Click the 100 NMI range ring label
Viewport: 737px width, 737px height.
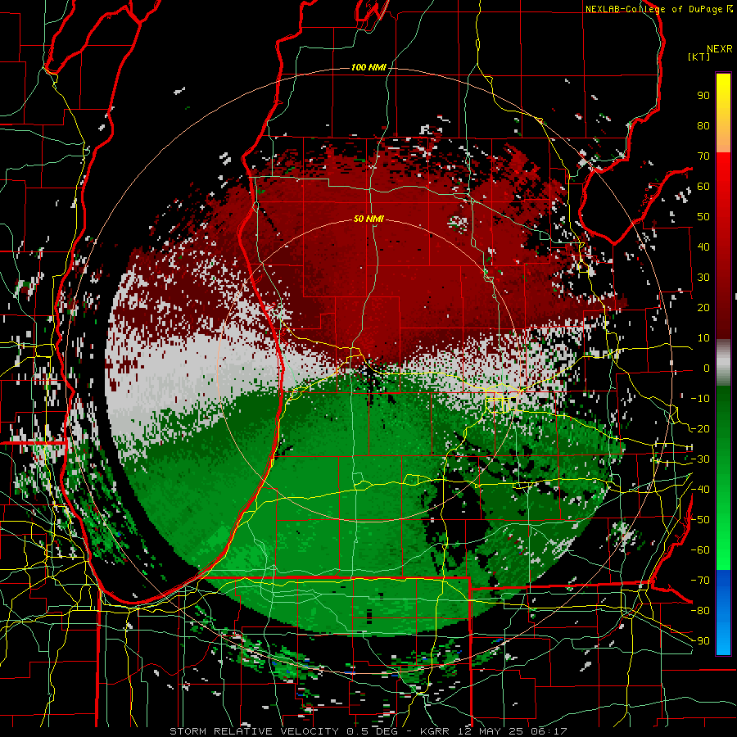[x=368, y=67]
